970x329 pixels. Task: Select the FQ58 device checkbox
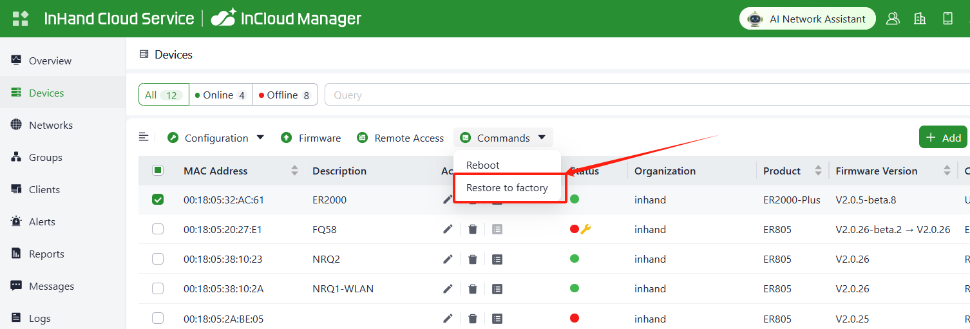158,229
